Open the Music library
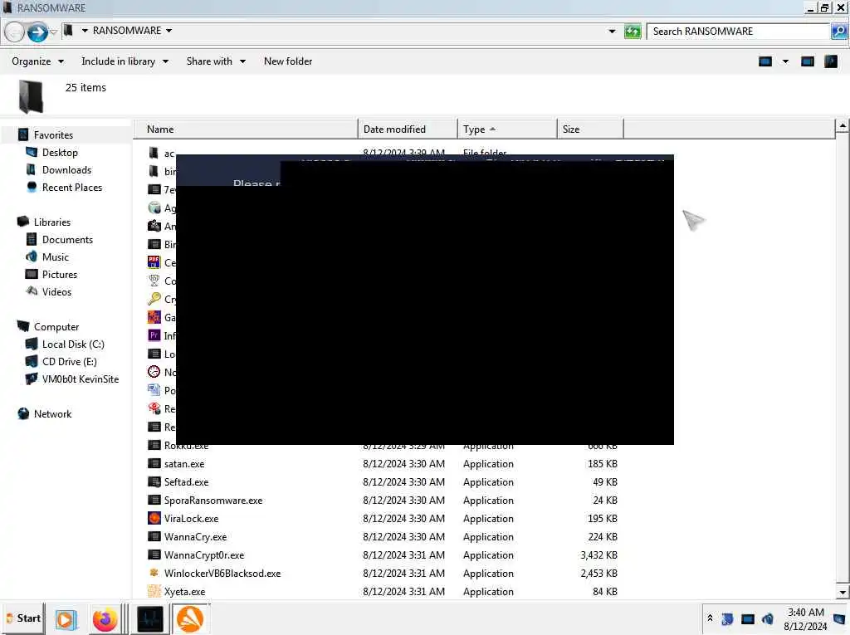The height and width of the screenshot is (635, 850). (56, 256)
